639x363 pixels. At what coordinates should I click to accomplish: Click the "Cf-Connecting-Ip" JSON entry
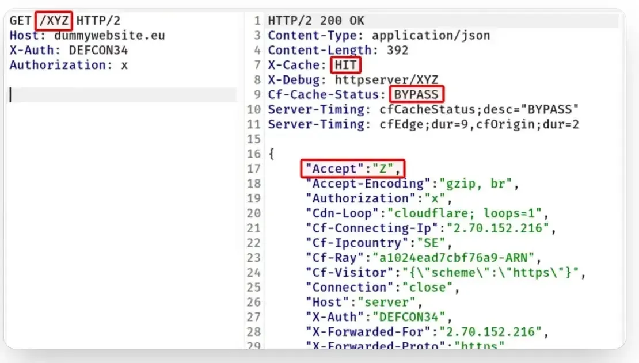coord(431,228)
